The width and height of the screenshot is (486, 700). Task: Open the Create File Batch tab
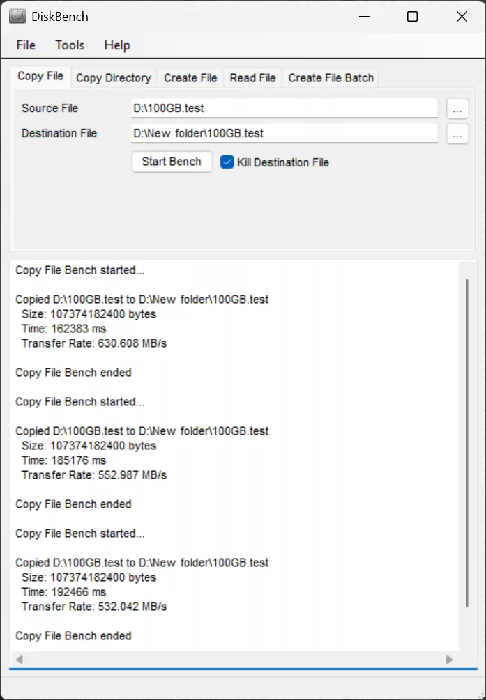[331, 78]
